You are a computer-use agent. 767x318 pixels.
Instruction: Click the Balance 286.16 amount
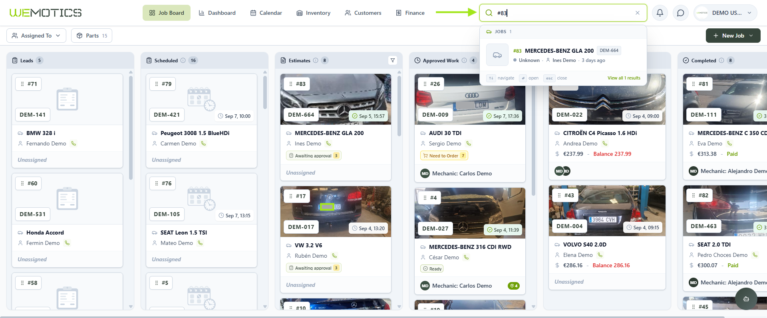tap(611, 265)
